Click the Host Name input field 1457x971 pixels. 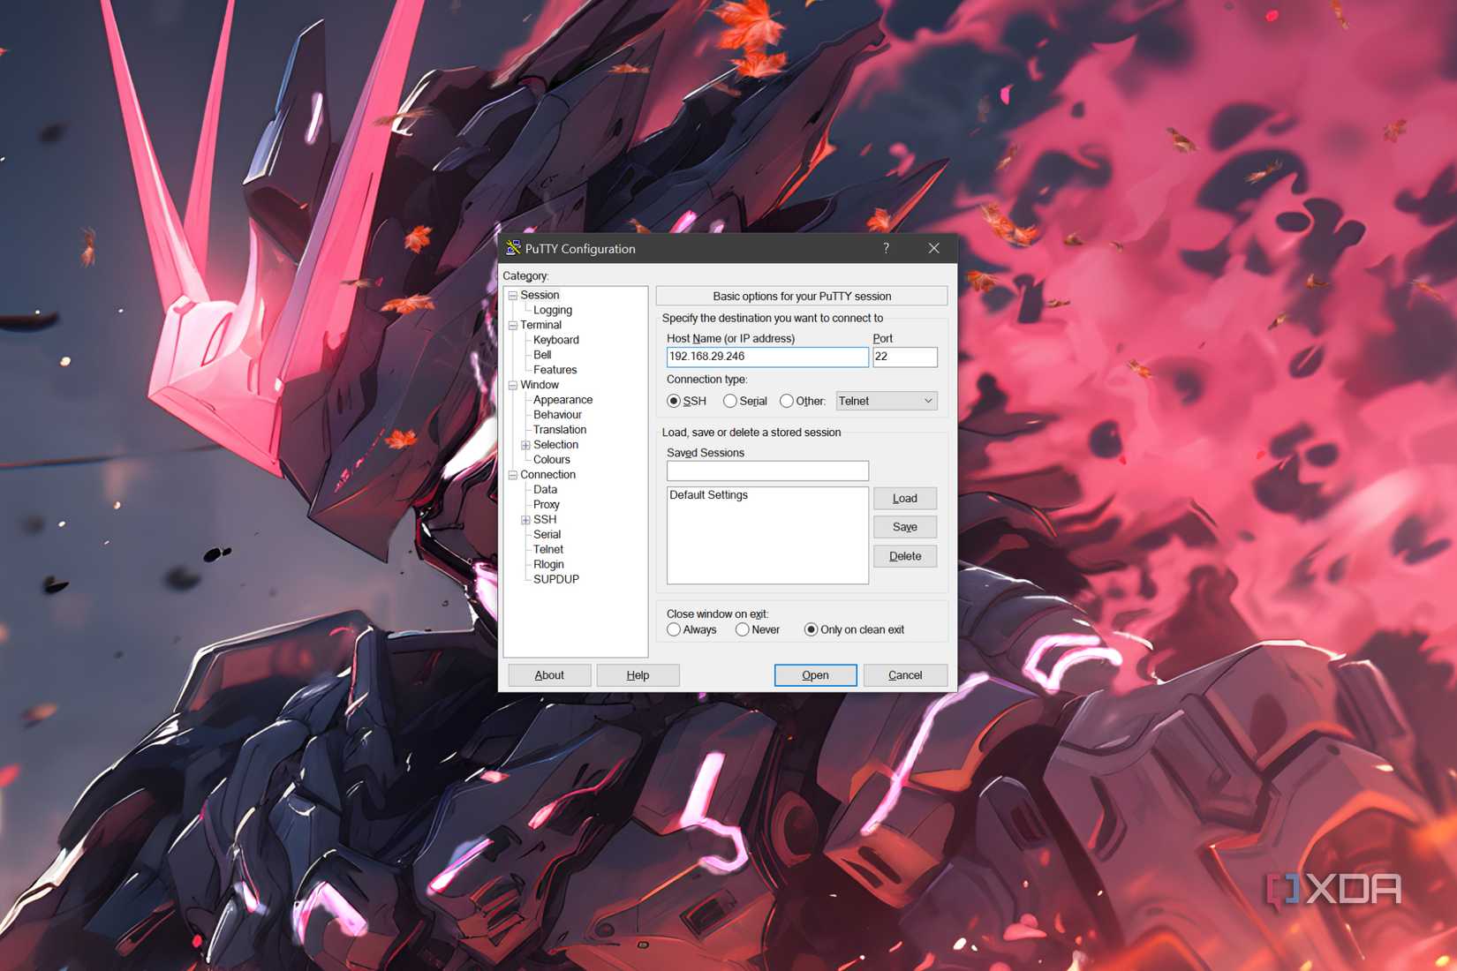point(767,357)
